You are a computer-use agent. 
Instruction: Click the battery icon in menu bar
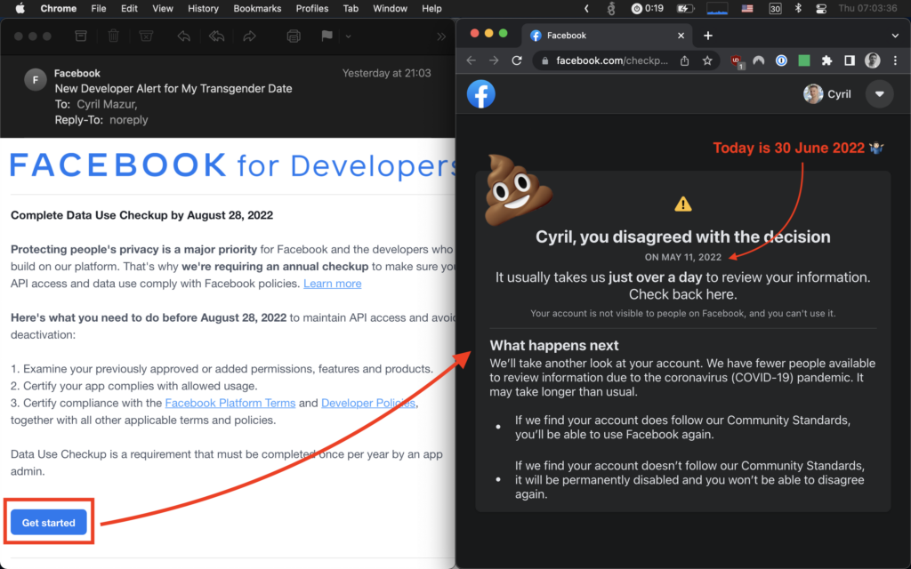pyautogui.click(x=685, y=8)
